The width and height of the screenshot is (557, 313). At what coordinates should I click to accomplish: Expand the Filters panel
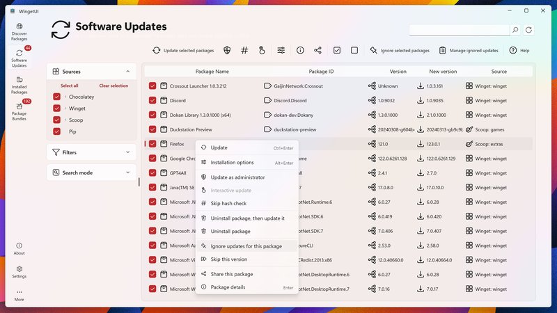click(x=127, y=152)
